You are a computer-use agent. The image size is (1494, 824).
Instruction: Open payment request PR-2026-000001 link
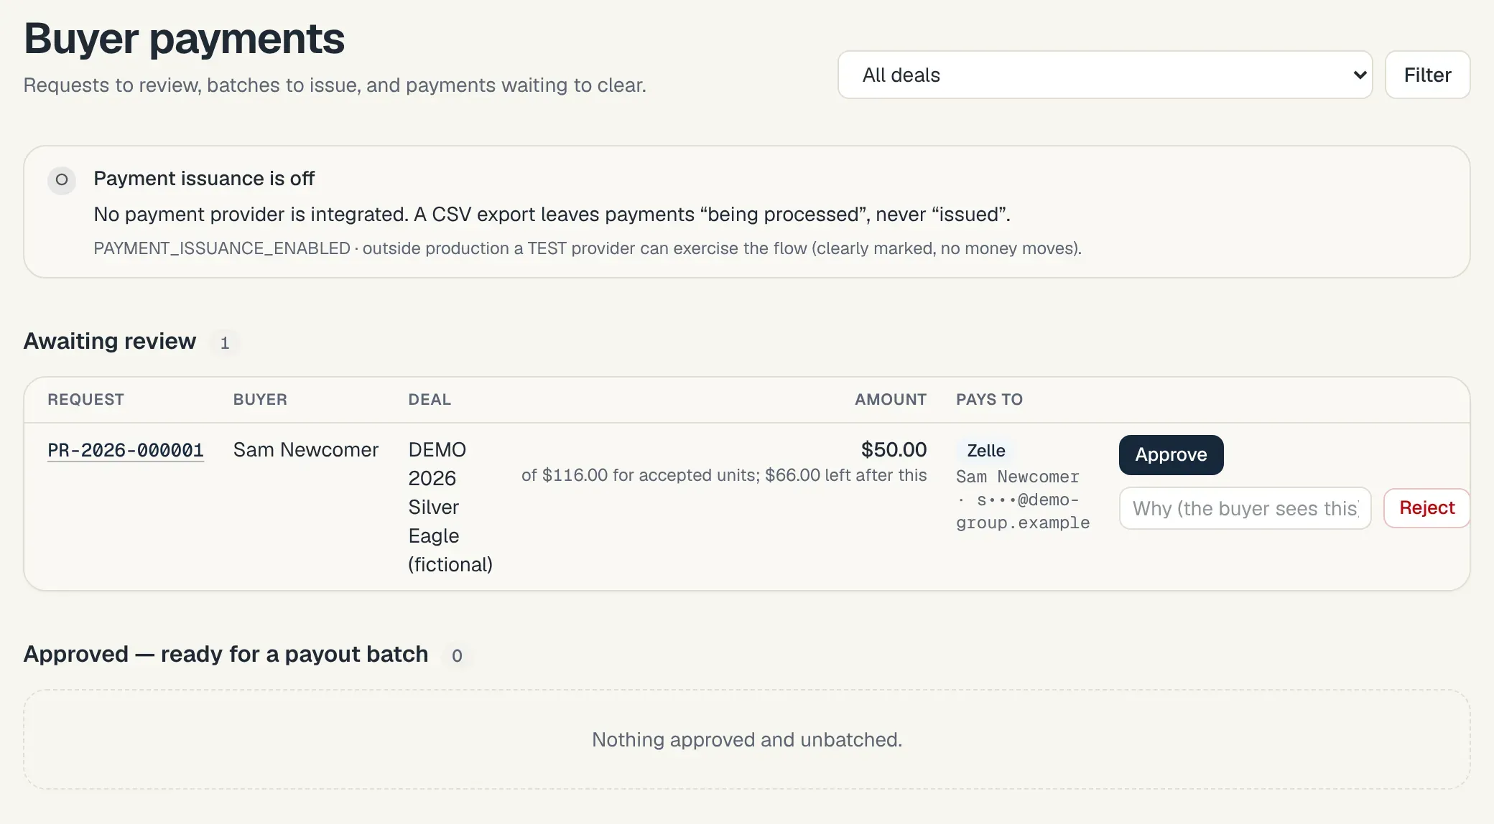click(x=126, y=450)
